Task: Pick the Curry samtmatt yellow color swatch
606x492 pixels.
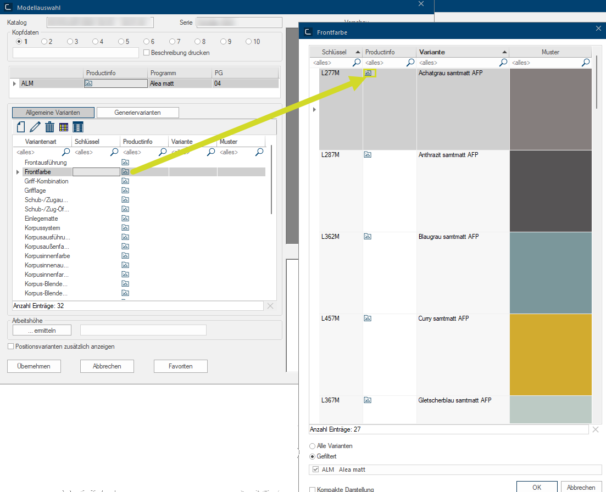Action: tap(551, 354)
